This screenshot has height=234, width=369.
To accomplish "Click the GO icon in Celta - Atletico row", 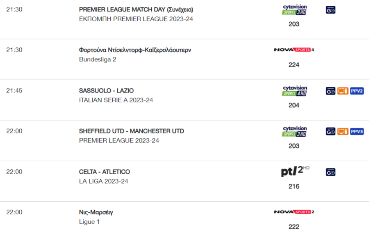I will click(330, 172).
